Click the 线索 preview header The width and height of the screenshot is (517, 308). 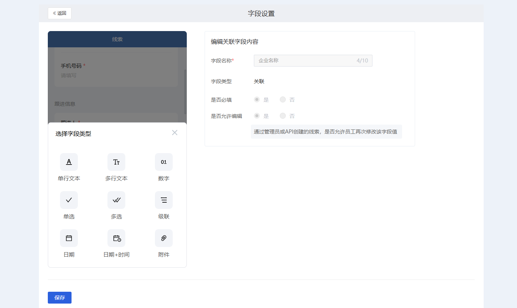pos(117,39)
